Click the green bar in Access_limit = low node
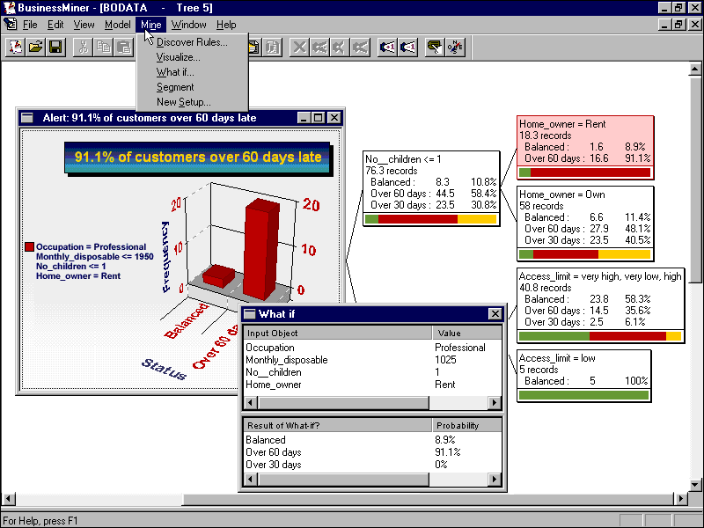 click(583, 395)
